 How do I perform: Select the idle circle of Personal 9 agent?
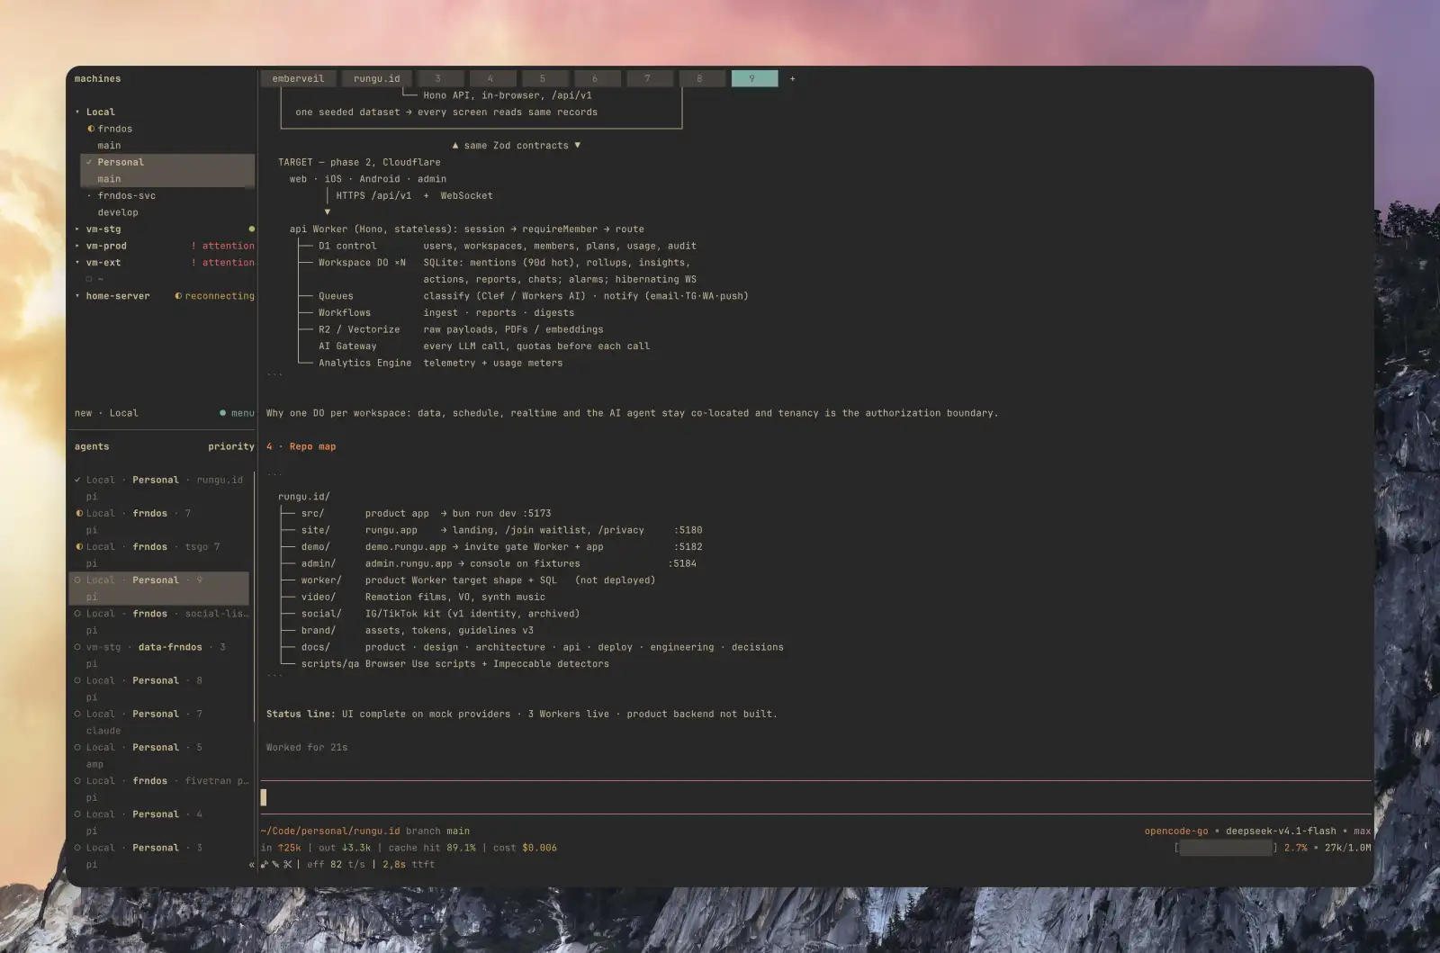pyautogui.click(x=78, y=580)
